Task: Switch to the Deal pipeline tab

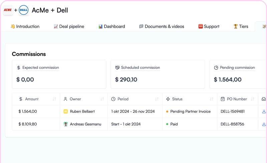Action: tap(69, 27)
